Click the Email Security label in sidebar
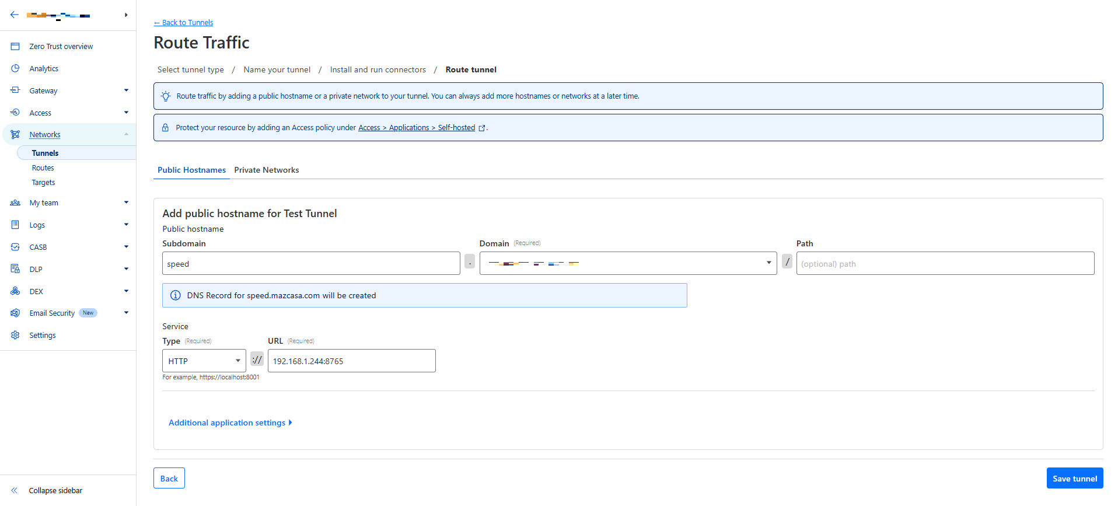1118x506 pixels. [x=53, y=313]
